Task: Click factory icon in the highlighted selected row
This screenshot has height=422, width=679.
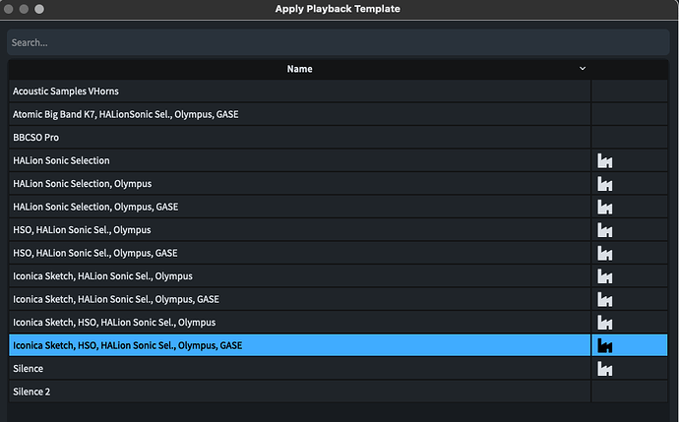Action: click(604, 345)
